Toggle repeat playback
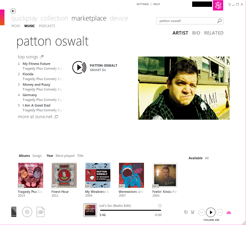 click(x=186, y=212)
